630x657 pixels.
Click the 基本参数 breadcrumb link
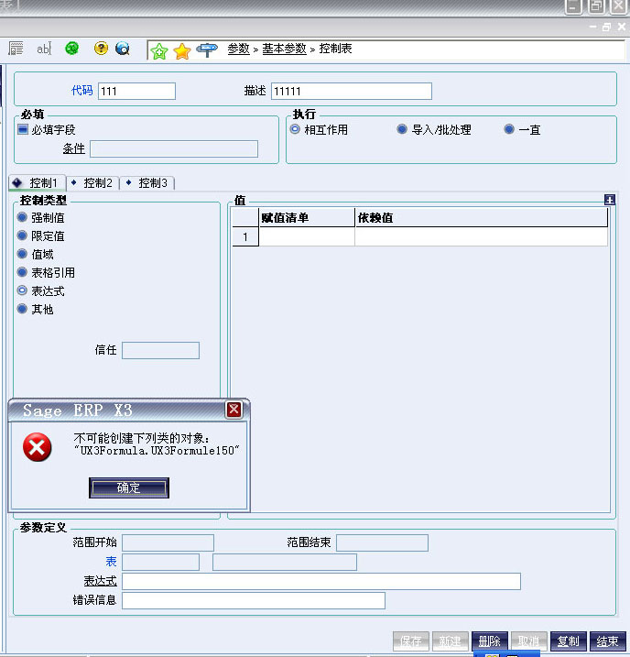(284, 49)
